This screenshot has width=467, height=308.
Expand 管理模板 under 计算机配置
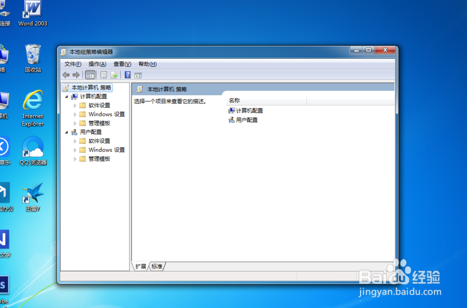click(75, 123)
